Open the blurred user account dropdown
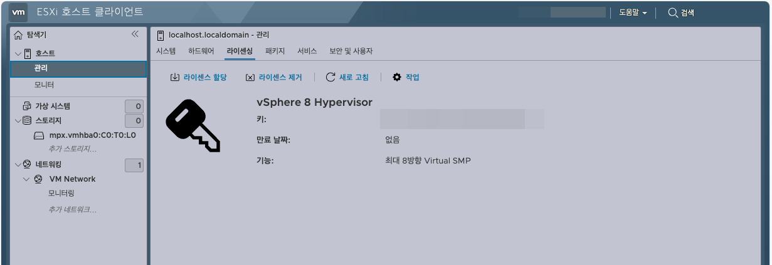This screenshot has width=772, height=265. click(x=577, y=13)
